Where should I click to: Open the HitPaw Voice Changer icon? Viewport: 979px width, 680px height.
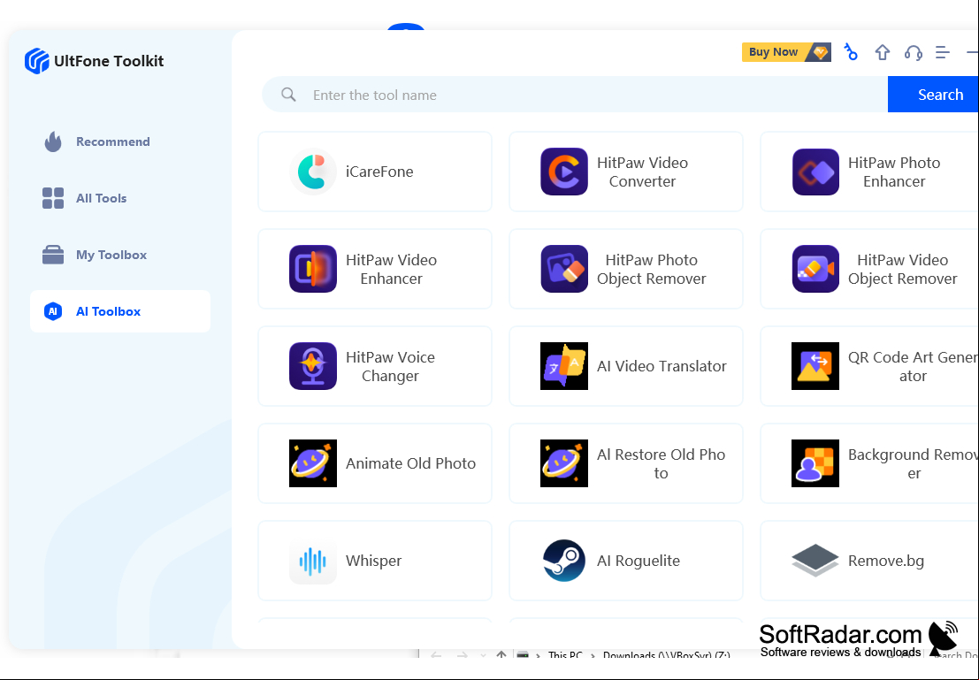tap(313, 367)
